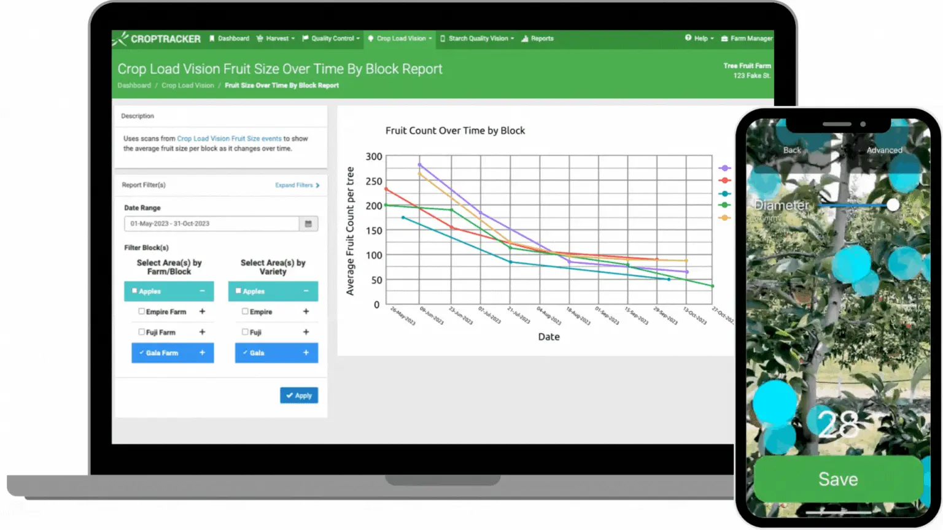Click the red series legend marker
The width and height of the screenshot is (943, 530).
tap(724, 180)
